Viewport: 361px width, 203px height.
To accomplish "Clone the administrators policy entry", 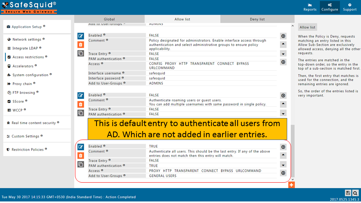I will (81, 53).
